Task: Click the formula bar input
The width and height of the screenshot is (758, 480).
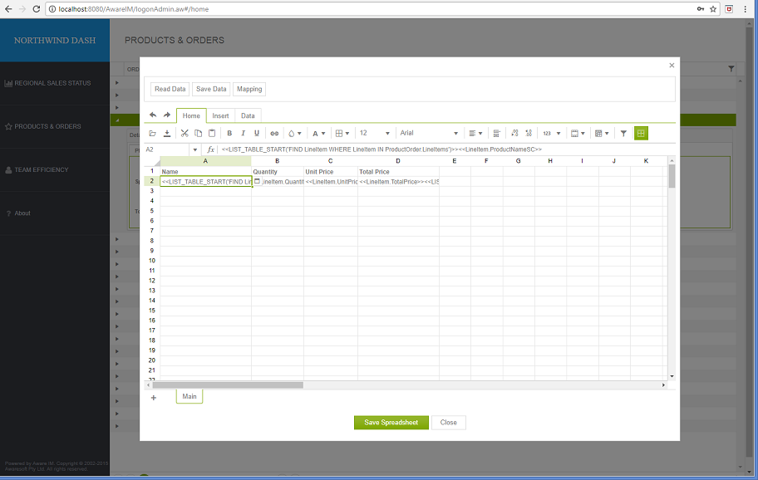Action: click(445, 149)
